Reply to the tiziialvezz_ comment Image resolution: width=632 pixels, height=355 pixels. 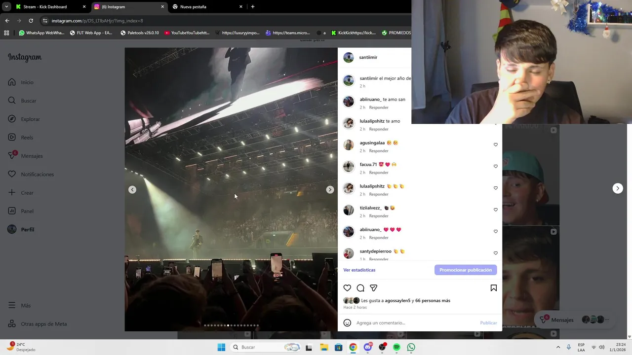379,216
